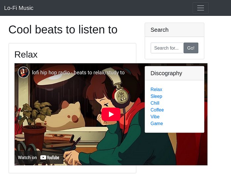
Task: Open the Coffee discography link
Action: point(157,110)
